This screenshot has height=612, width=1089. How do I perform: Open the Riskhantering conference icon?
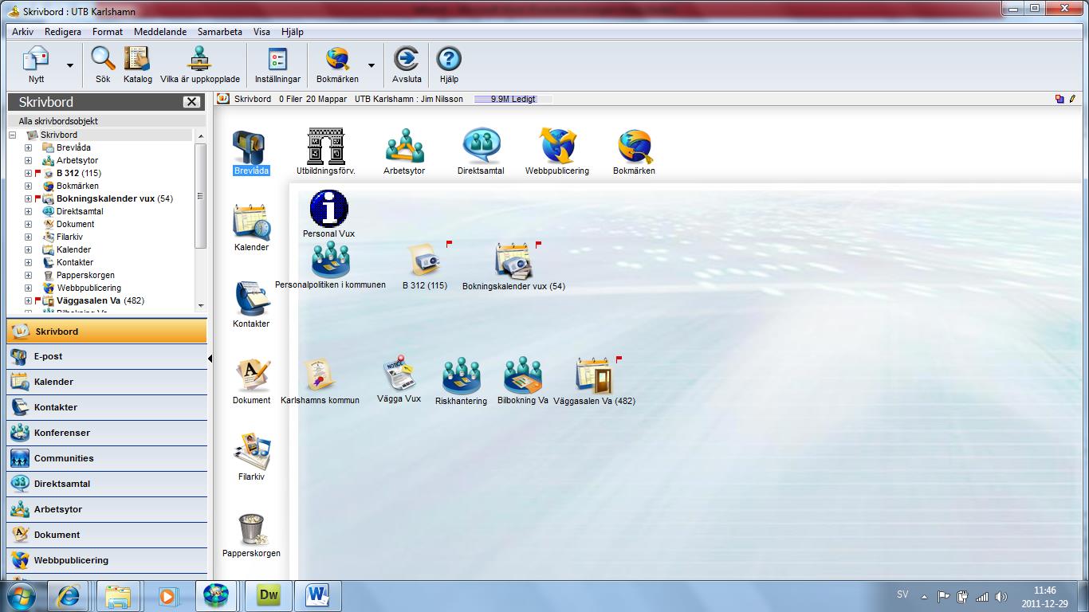click(461, 382)
